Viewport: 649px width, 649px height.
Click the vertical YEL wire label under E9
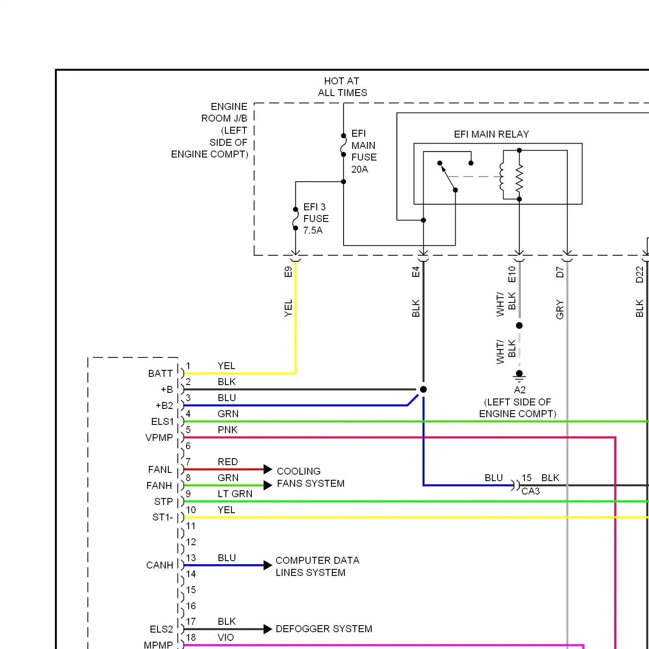tap(288, 308)
